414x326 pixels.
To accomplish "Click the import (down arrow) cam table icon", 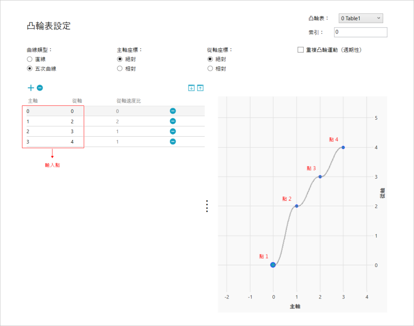I will click(x=191, y=88).
